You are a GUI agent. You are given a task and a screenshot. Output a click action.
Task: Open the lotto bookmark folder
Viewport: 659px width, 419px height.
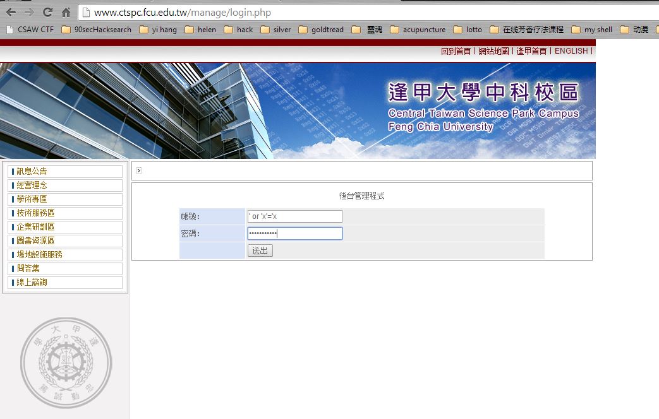[x=468, y=30]
